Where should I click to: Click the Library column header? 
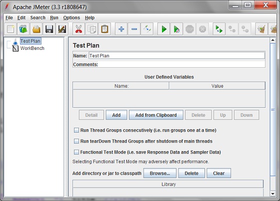tap(168, 184)
